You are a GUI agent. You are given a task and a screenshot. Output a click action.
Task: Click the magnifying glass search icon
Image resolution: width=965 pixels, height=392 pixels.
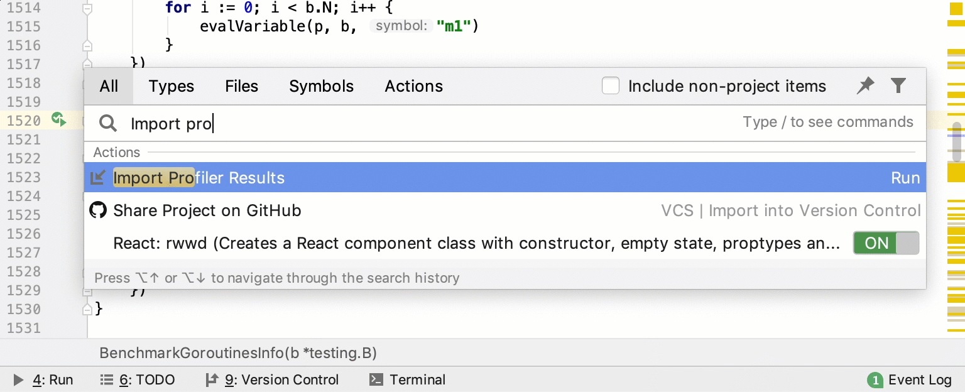(108, 123)
